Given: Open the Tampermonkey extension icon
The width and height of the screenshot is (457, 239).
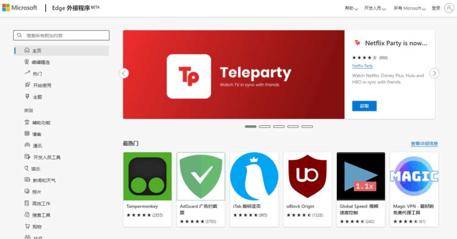Looking at the screenshot, I should click(x=148, y=176).
